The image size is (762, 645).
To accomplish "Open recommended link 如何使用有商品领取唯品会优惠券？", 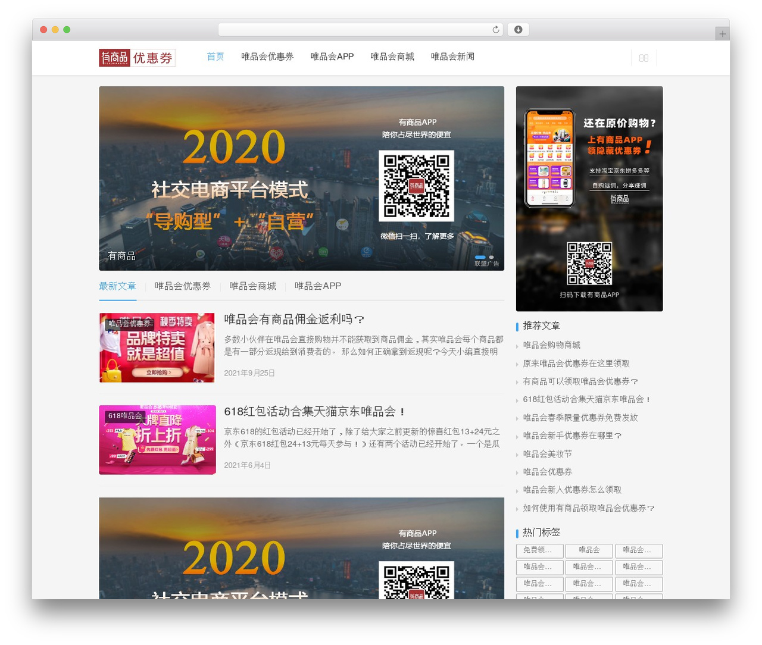I will point(589,508).
